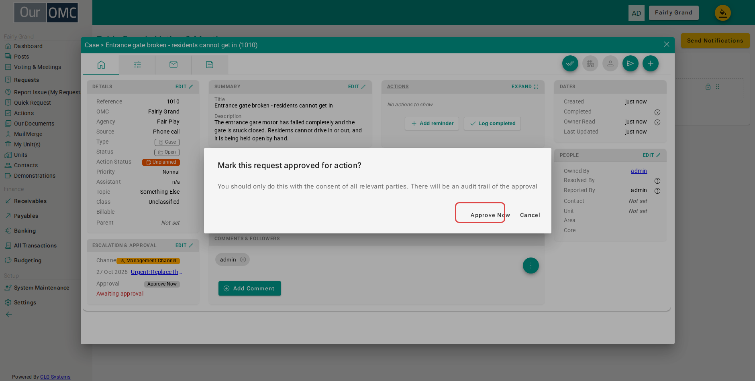The width and height of the screenshot is (755, 381).
Task: Click the AD user avatar
Action: pos(637,13)
